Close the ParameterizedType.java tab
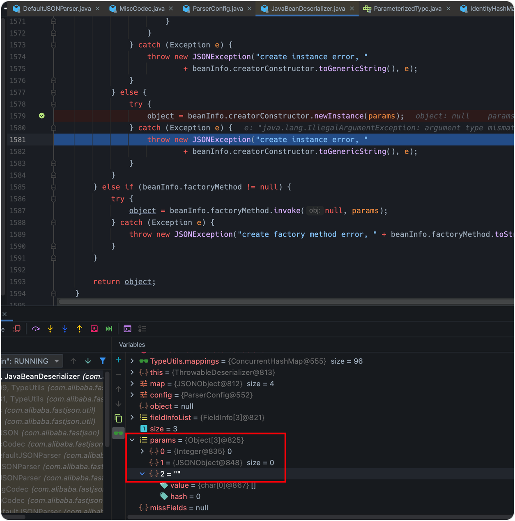The image size is (515, 521). 448,9
